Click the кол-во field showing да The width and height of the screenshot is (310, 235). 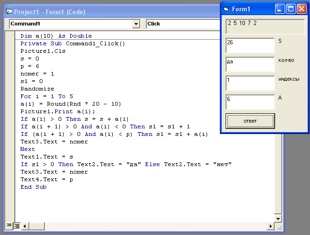pos(250,64)
